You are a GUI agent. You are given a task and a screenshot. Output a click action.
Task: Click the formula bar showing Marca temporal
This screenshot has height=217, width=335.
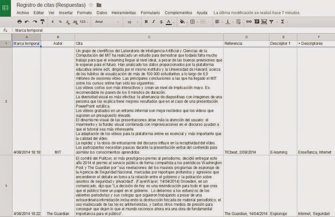pos(173,30)
